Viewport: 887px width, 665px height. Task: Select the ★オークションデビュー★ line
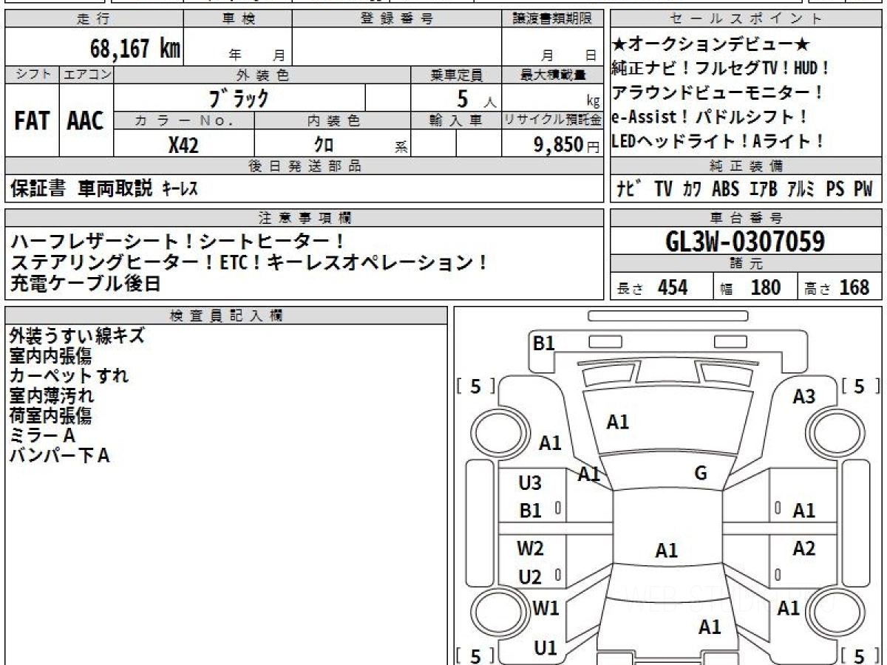(713, 44)
